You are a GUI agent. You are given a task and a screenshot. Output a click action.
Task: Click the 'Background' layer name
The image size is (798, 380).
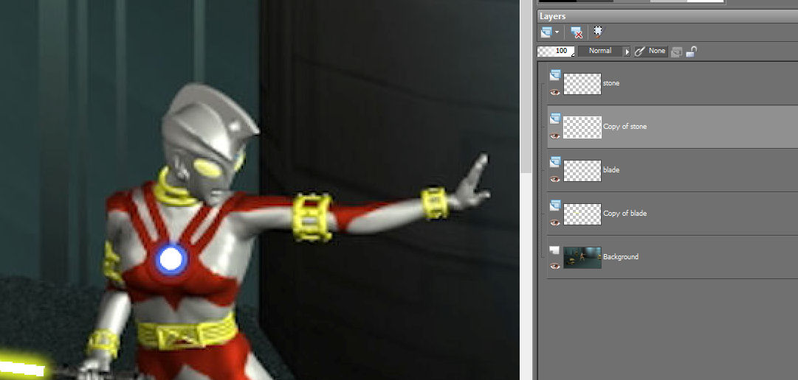(621, 257)
